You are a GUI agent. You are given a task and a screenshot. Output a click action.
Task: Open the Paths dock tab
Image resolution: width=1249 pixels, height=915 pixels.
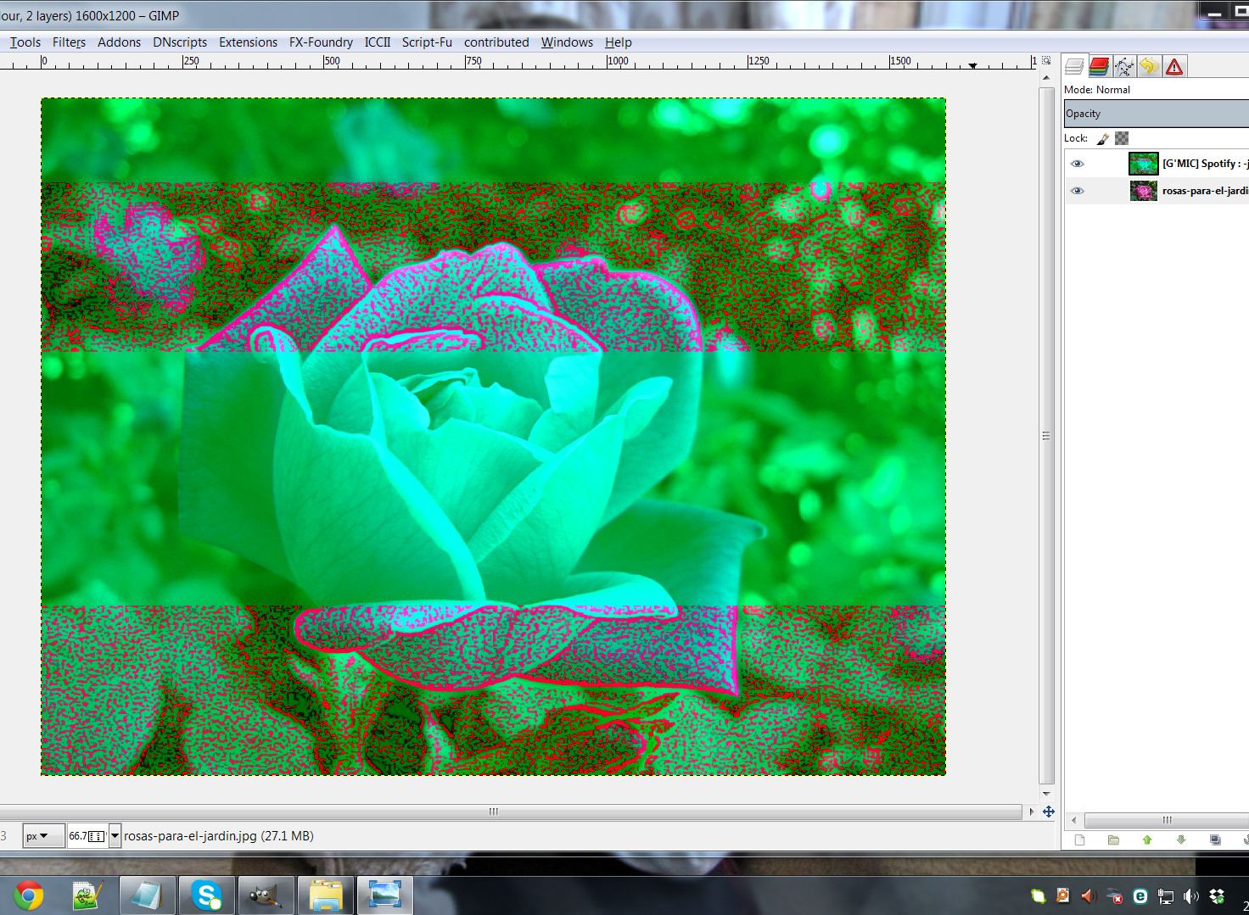pos(1124,66)
